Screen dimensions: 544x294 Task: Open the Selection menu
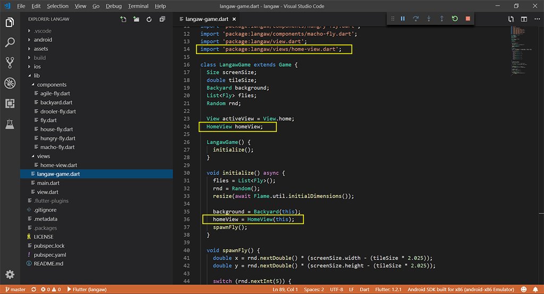57,6
